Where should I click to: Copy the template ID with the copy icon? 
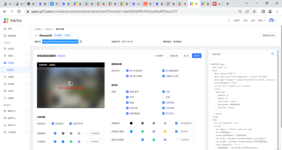point(81,42)
